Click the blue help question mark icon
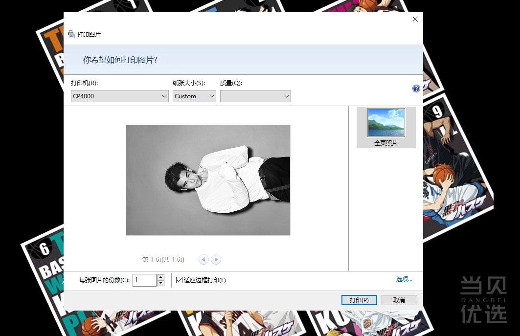 pyautogui.click(x=416, y=89)
